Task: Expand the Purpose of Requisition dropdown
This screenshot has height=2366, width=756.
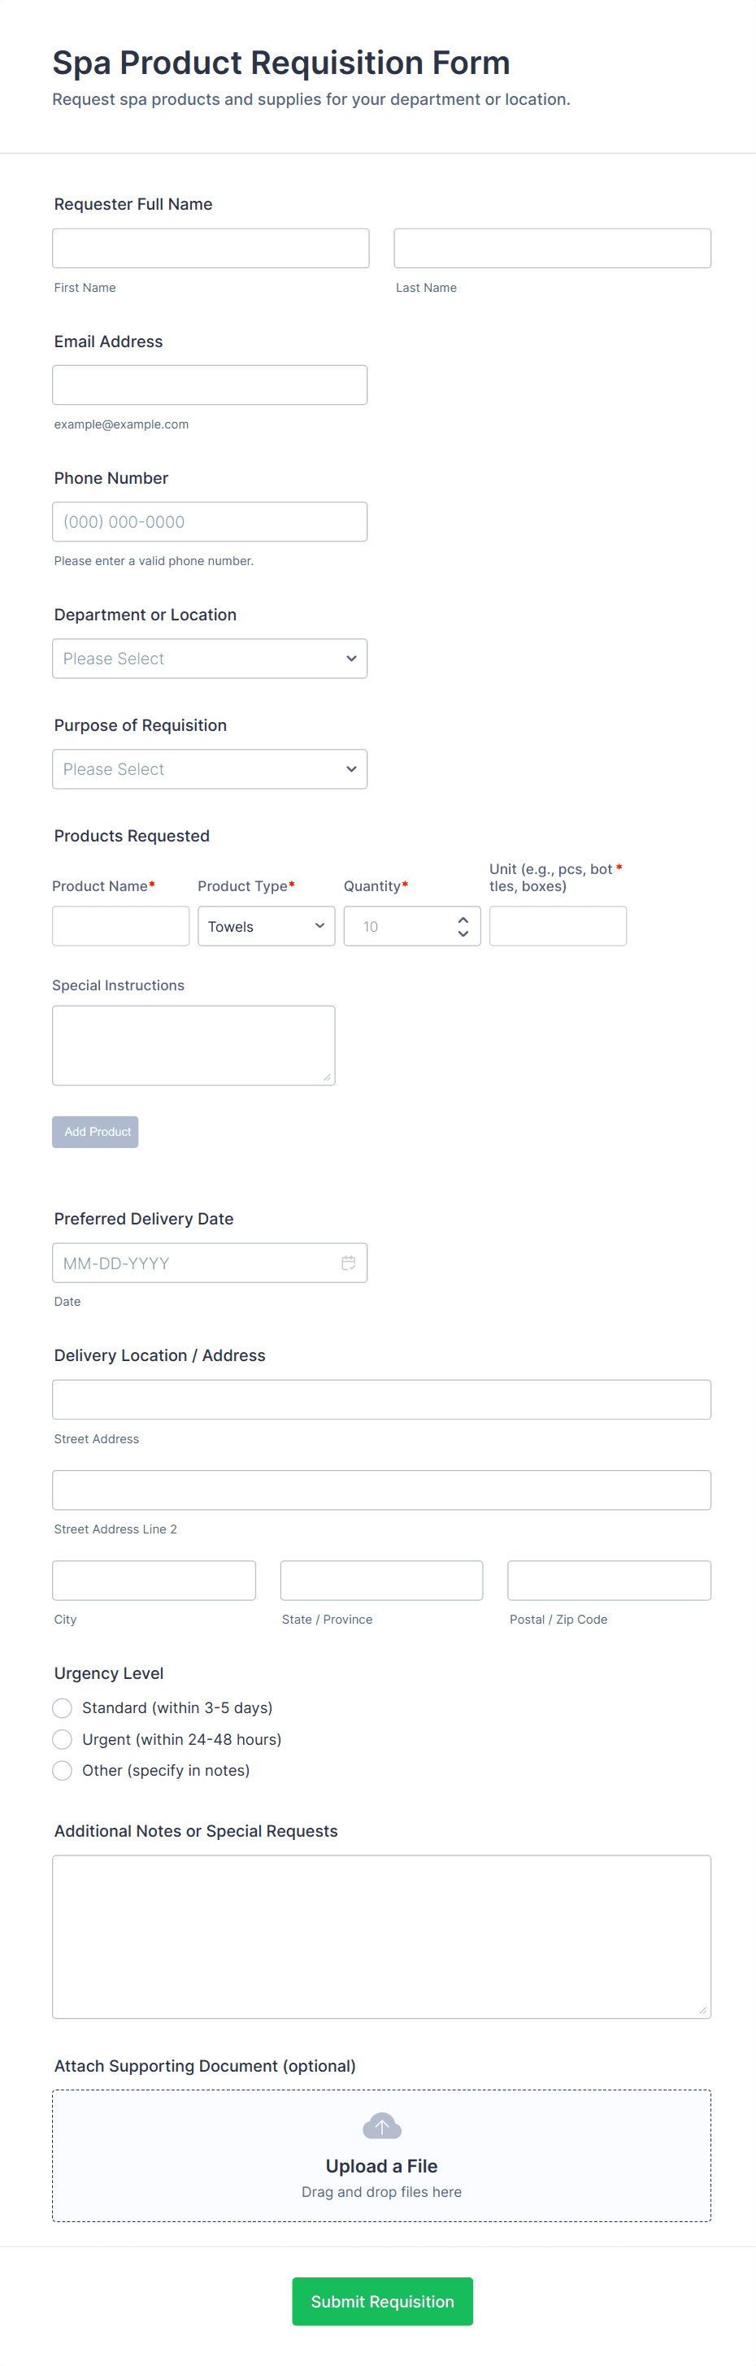Action: 210,769
